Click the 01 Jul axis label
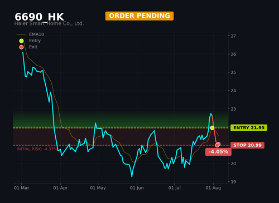 (174, 188)
